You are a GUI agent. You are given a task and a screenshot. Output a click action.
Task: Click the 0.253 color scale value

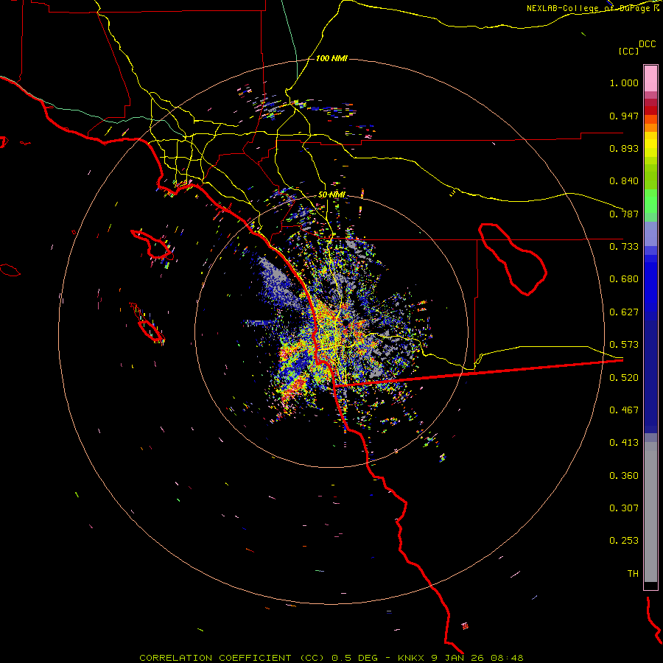(624, 541)
